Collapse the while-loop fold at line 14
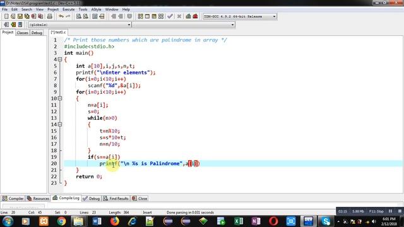404x227 pixels. (x=60, y=124)
